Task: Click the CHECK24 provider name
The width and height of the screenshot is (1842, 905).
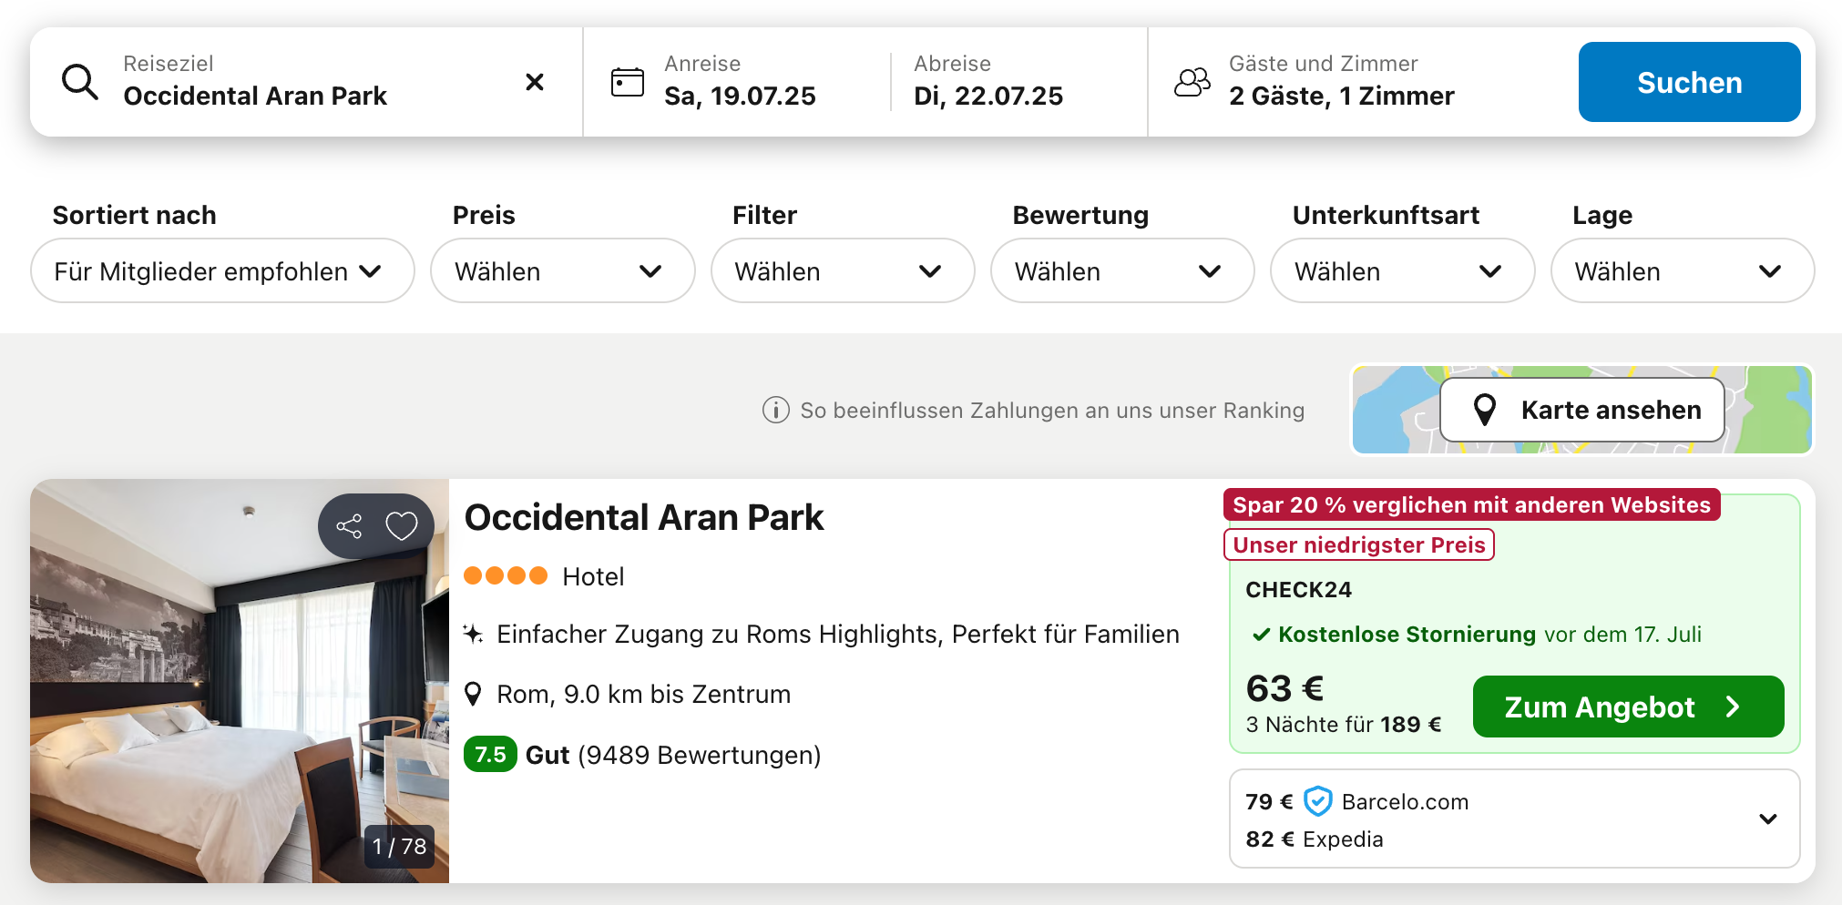Action: [1298, 590]
